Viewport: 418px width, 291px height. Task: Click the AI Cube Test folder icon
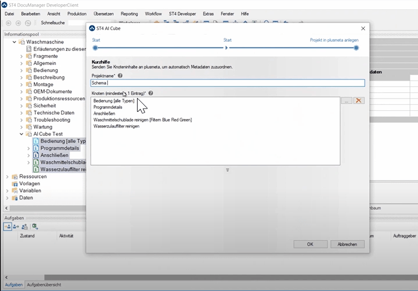tap(29, 134)
